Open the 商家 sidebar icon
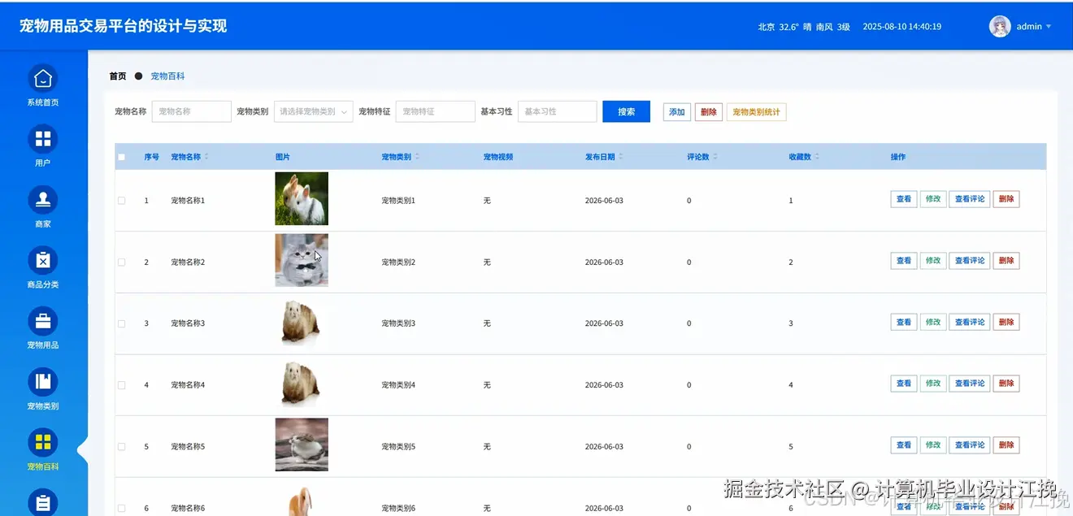Viewport: 1073px width, 516px height. click(41, 200)
